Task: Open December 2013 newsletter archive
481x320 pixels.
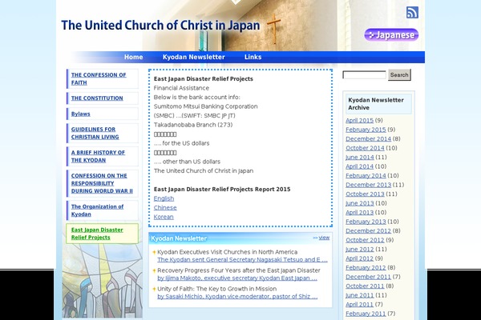Action: coord(369,185)
